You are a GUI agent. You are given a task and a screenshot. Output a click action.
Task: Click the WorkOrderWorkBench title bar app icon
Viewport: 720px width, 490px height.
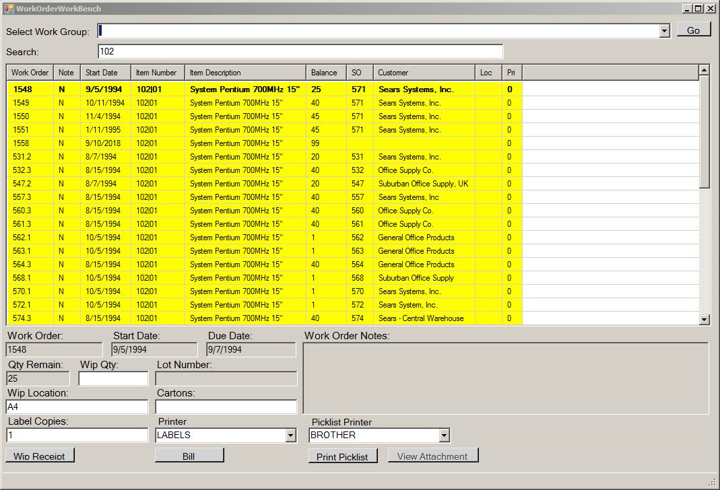(9, 9)
